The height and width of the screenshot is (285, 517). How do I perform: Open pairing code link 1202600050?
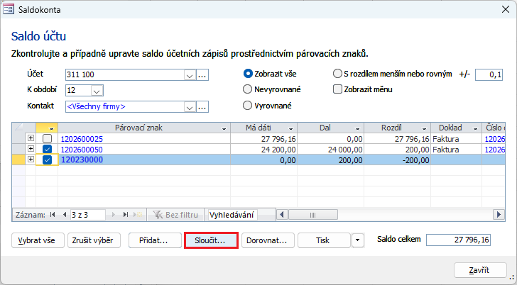[82, 150]
